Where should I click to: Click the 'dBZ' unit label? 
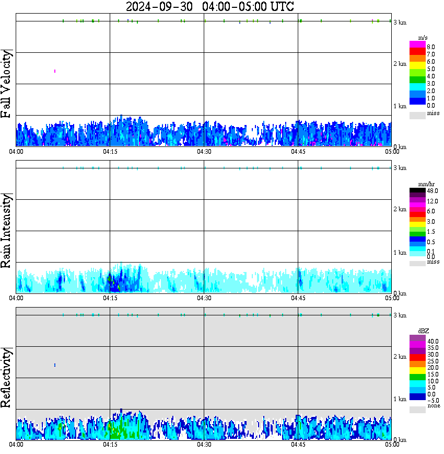pyautogui.click(x=423, y=331)
